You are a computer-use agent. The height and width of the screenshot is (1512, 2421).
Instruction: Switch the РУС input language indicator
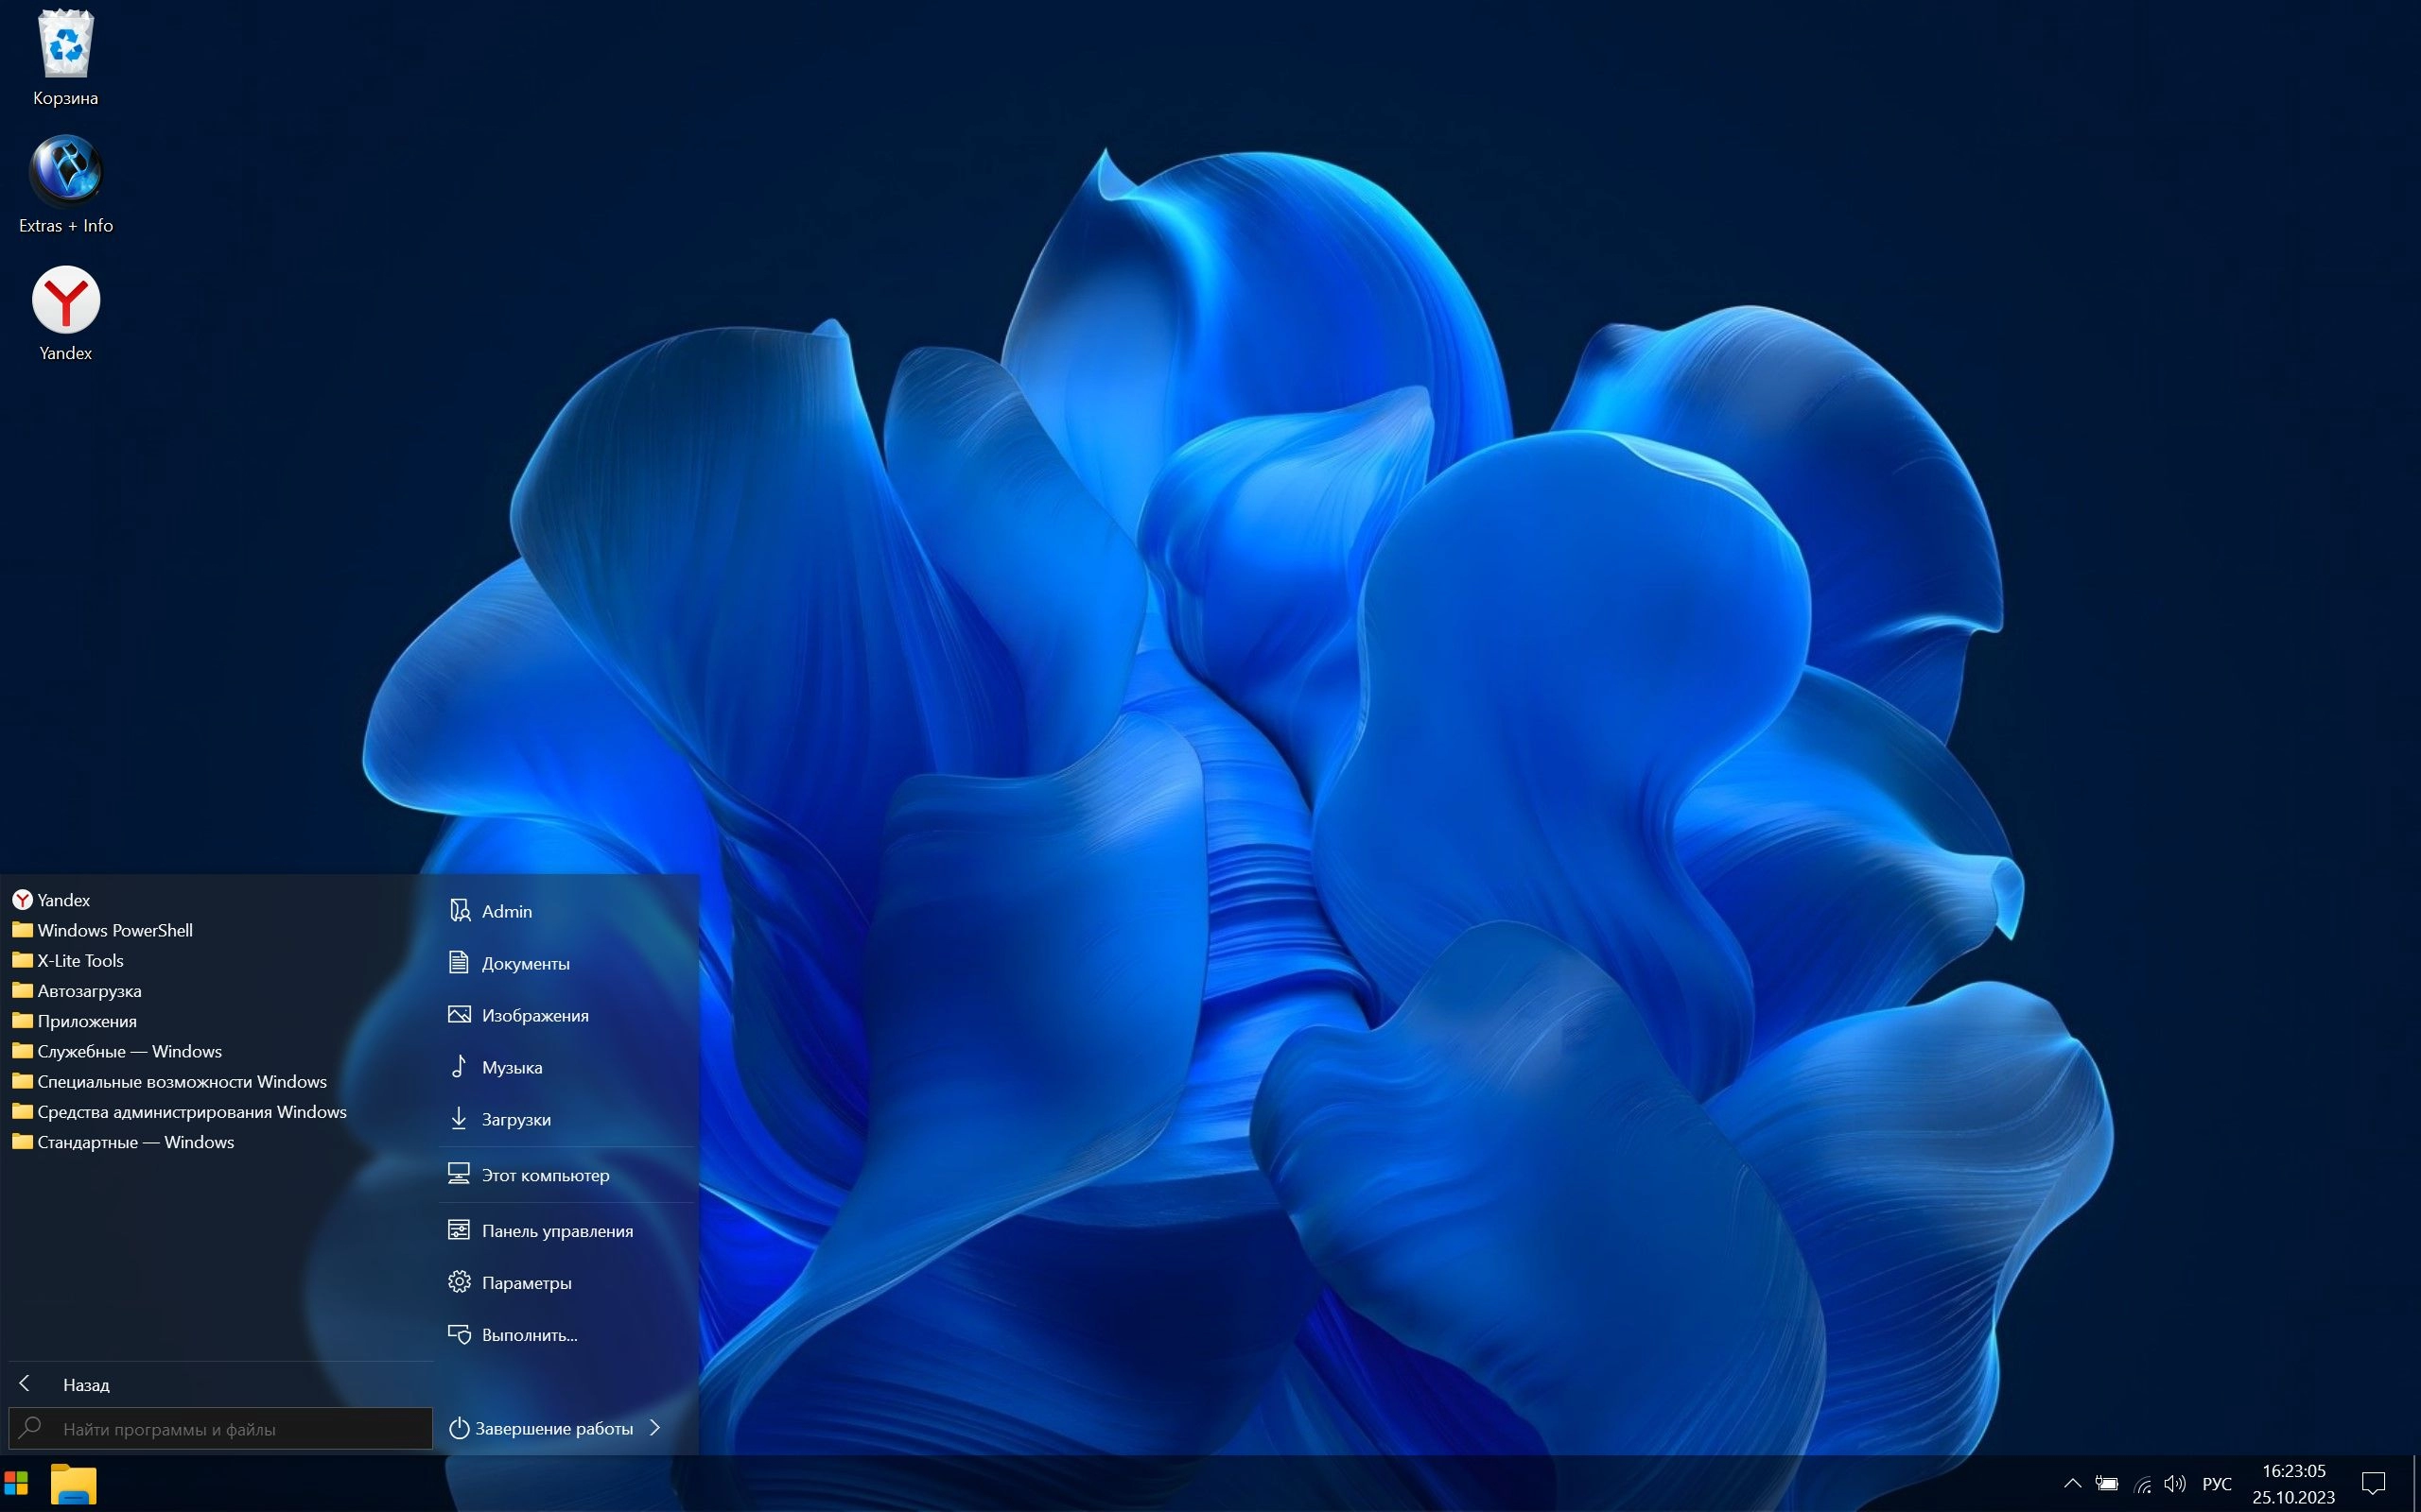point(2217,1484)
